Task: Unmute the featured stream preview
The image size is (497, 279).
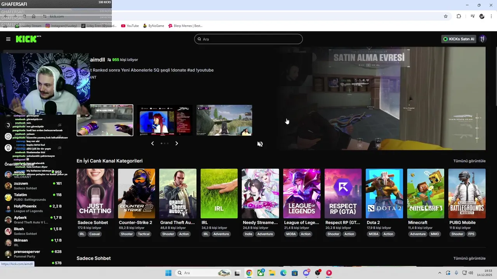Action: click(x=260, y=144)
